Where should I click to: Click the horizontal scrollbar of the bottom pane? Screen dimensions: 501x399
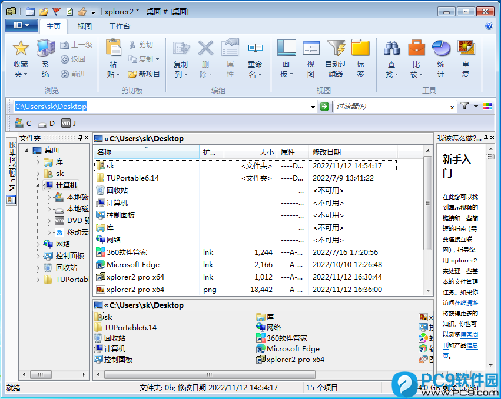[x=210, y=374]
